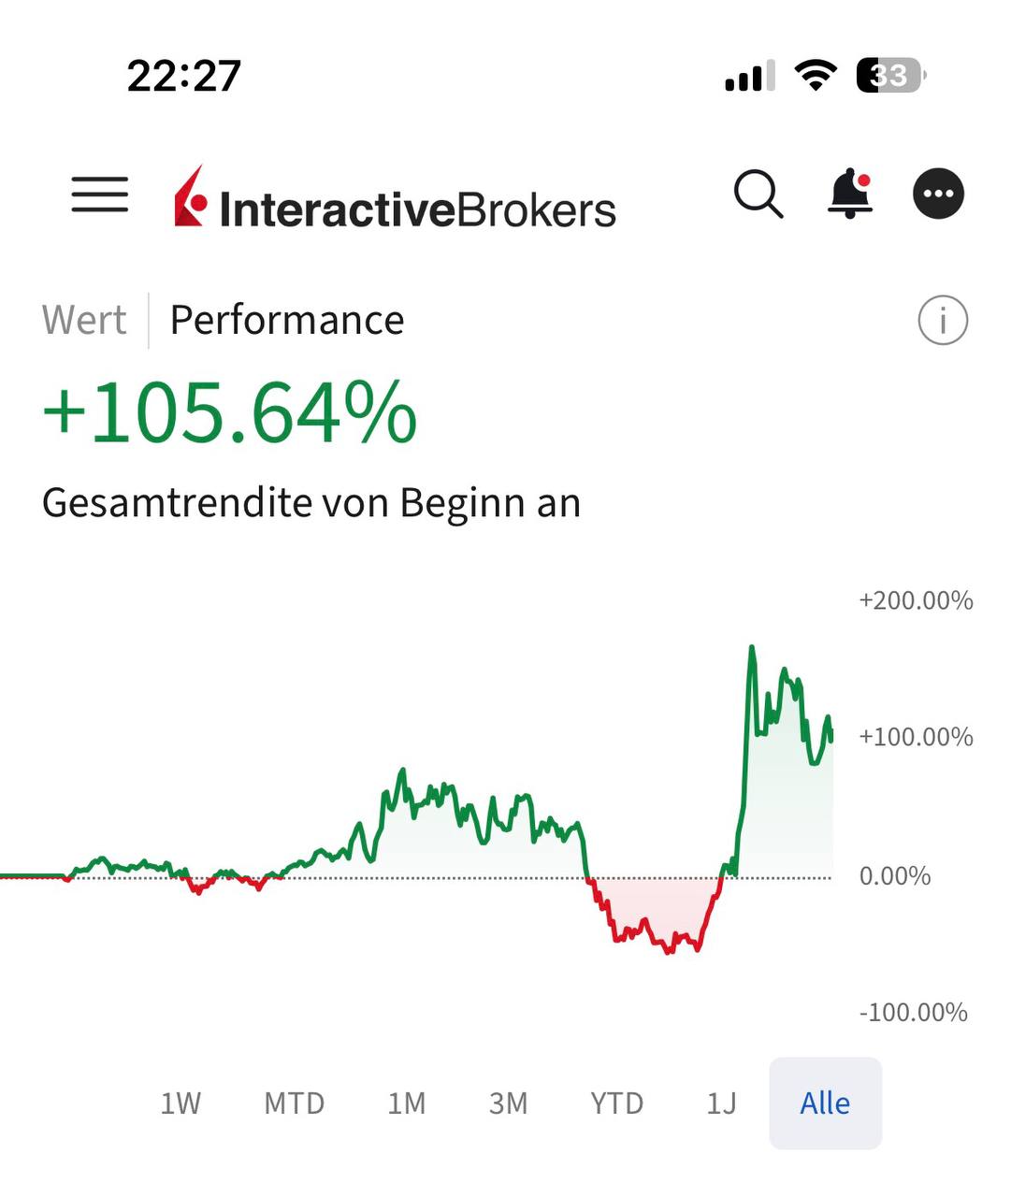The width and height of the screenshot is (1011, 1197).
Task: Show year-to-date YTD performance
Action: pos(616,1103)
